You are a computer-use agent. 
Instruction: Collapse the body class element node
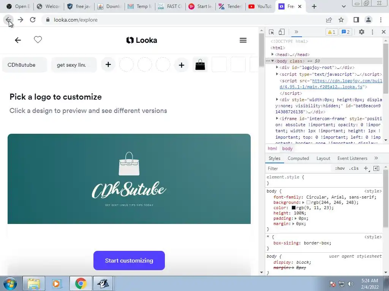(273, 61)
